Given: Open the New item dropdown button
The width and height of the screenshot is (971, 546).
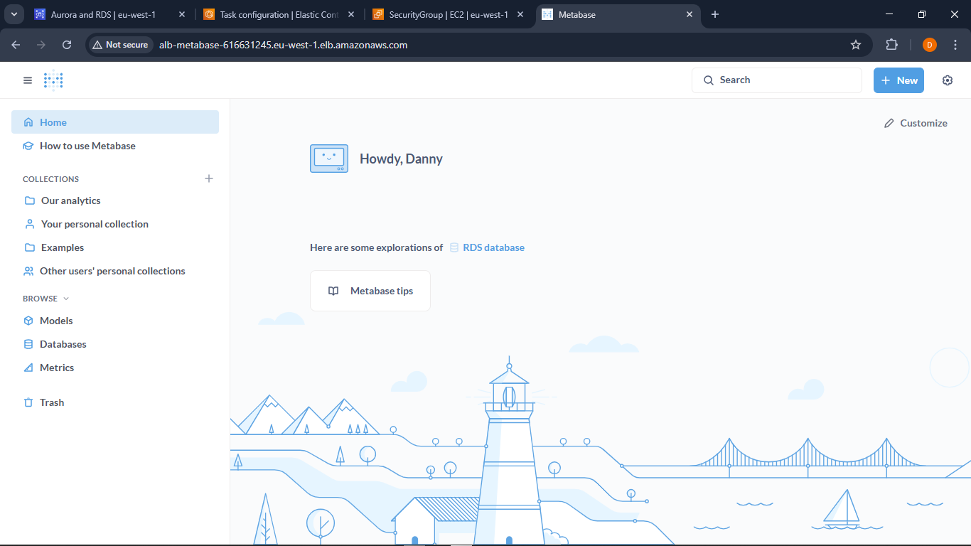Looking at the screenshot, I should (898, 80).
